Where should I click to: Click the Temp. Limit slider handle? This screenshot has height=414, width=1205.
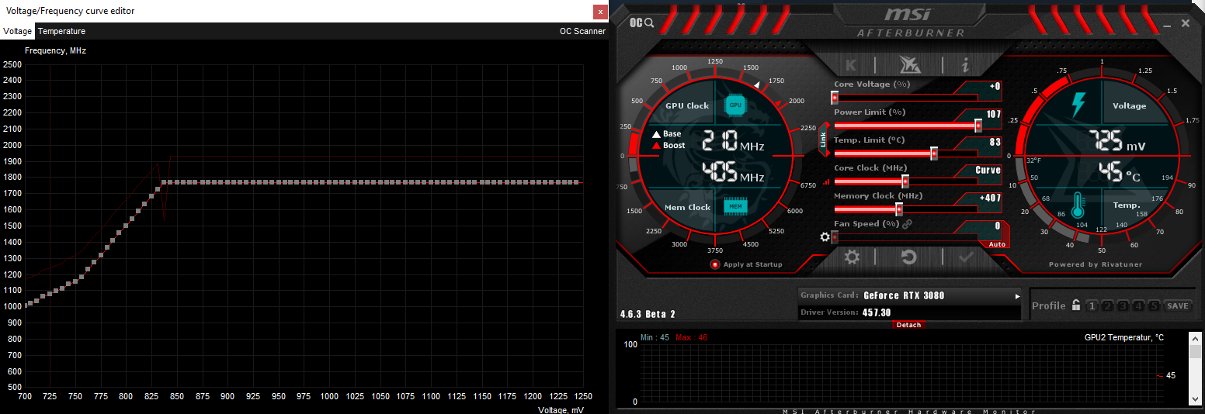point(934,154)
